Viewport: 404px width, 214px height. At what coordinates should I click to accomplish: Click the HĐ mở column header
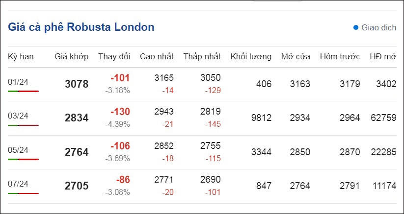pyautogui.click(x=383, y=56)
